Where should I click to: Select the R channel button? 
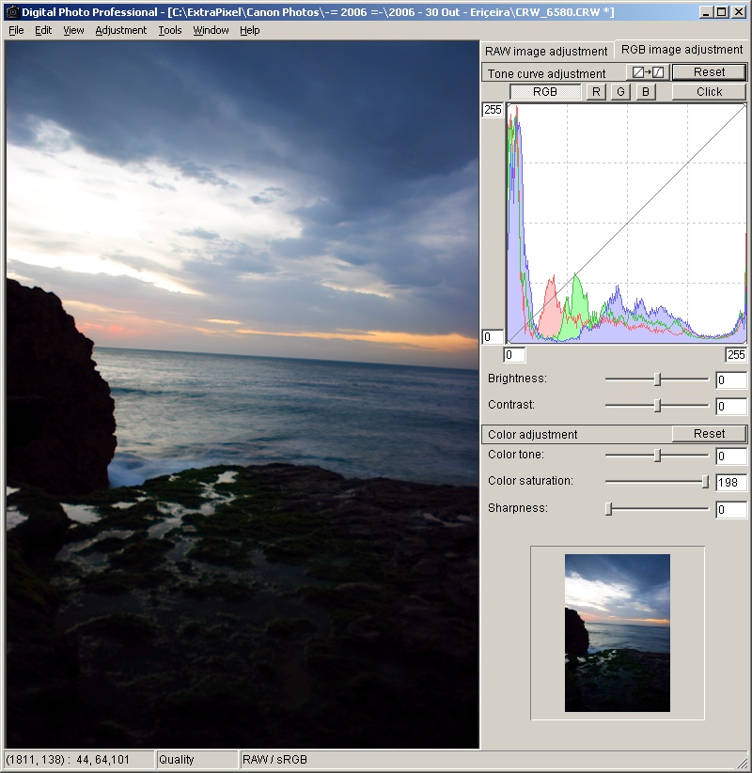pos(596,92)
